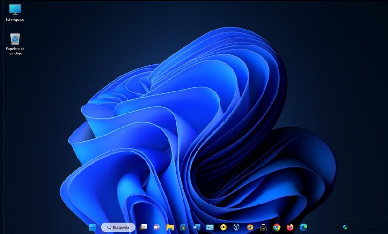This screenshot has height=234, width=388.
Task: Launch VirtualBox cube icon in the taskbar
Action: point(236,227)
